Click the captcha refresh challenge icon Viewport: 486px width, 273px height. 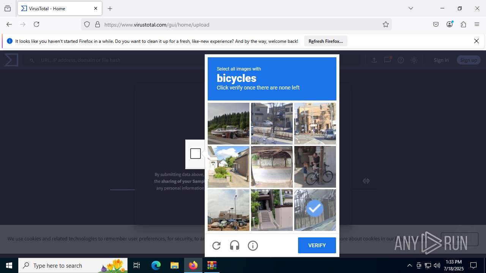pyautogui.click(x=216, y=246)
